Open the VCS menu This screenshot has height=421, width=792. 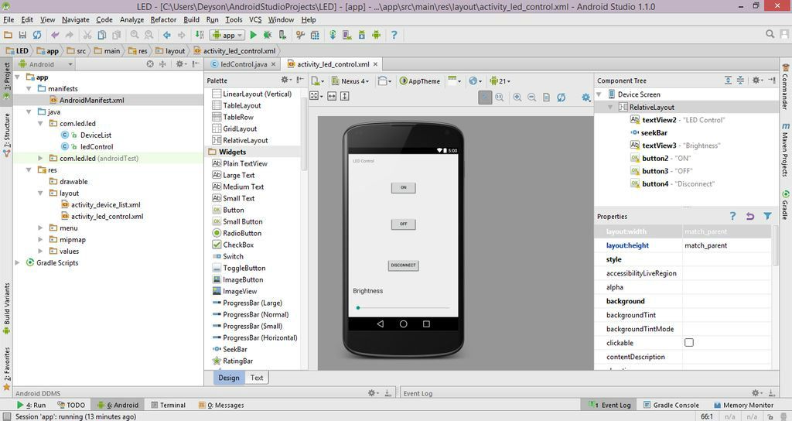pos(255,19)
